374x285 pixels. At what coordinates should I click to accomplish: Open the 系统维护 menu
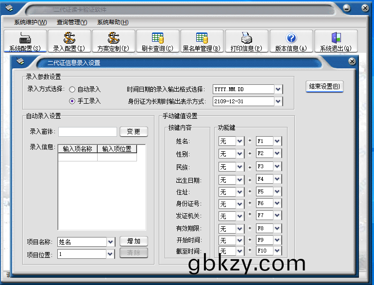coord(31,22)
